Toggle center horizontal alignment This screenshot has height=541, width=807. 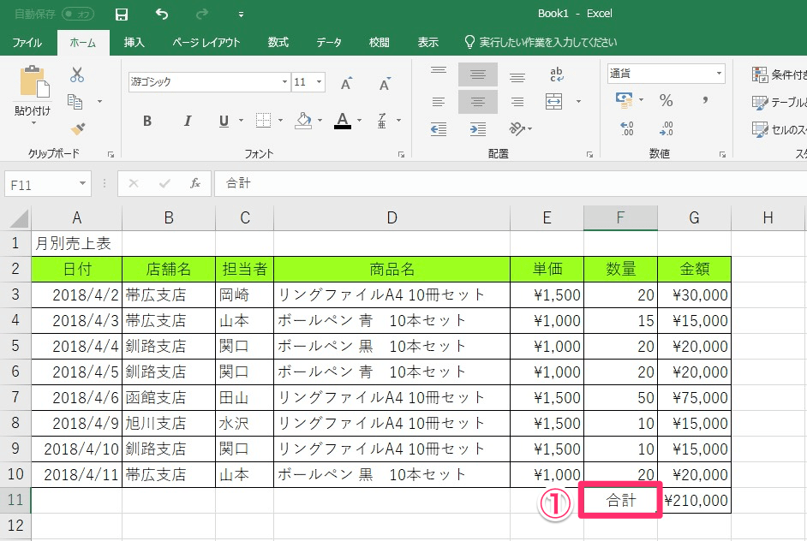(478, 102)
